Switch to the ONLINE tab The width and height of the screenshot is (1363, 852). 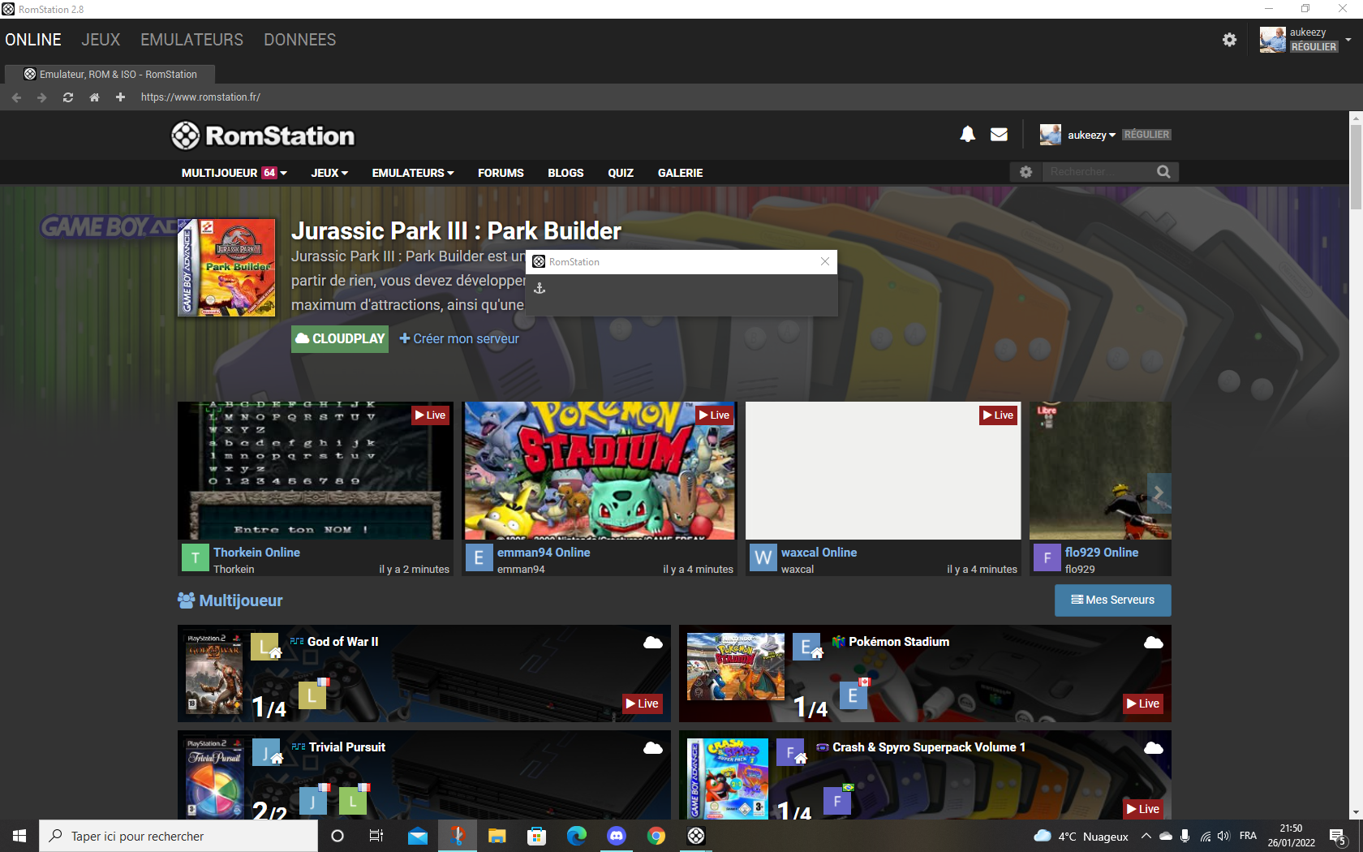pyautogui.click(x=33, y=40)
